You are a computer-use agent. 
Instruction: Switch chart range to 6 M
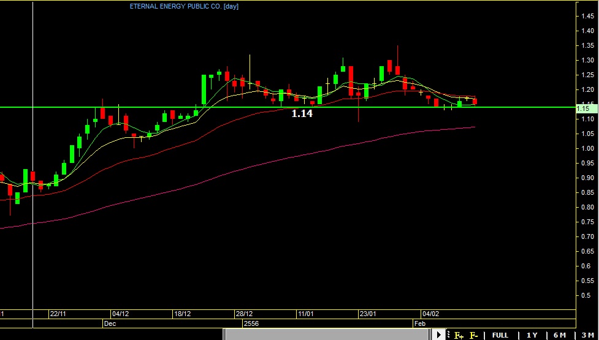pyautogui.click(x=560, y=336)
